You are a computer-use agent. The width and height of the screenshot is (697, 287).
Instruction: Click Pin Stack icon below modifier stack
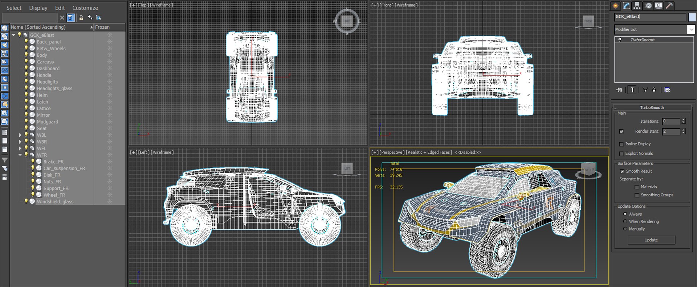click(x=619, y=90)
